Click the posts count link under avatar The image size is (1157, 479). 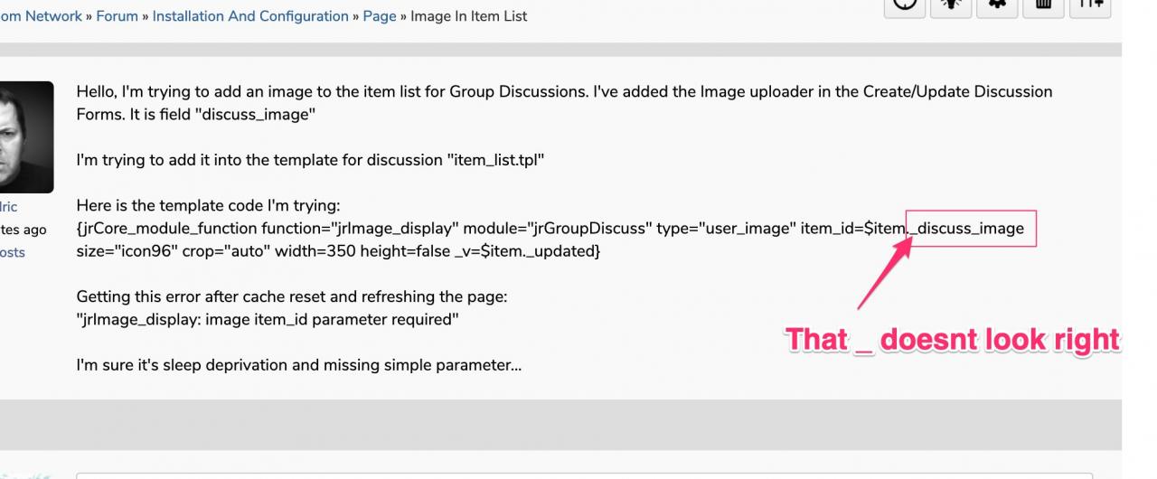12,252
